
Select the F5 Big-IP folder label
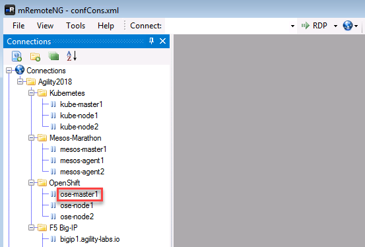63,228
